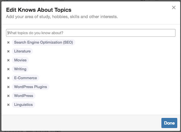Remove the Search Engine Optimization (SEO) topic
The width and height of the screenshot is (181, 132).
(8, 43)
